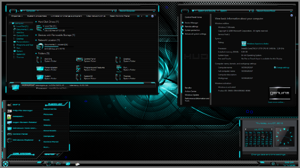Open Downloads in Places List
The height and width of the screenshot is (168, 300).
coord(50,131)
